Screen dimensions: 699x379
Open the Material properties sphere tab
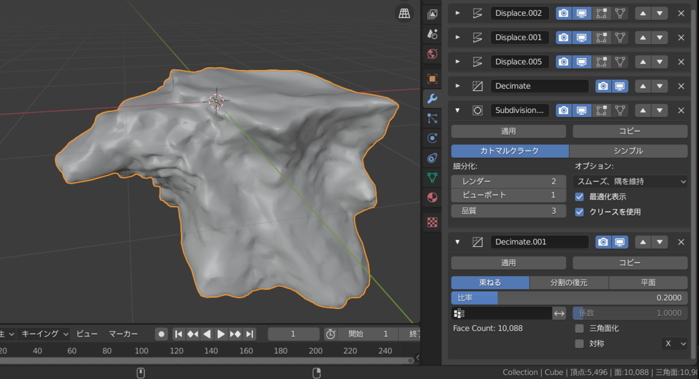(x=432, y=197)
